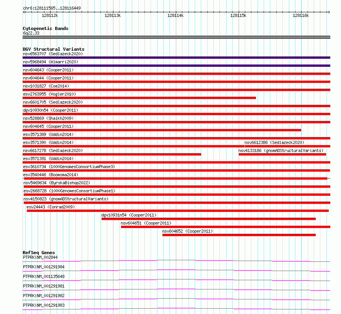
Task: Select the esv2763955 (Vogler2010) label
Action: [x=49, y=94]
